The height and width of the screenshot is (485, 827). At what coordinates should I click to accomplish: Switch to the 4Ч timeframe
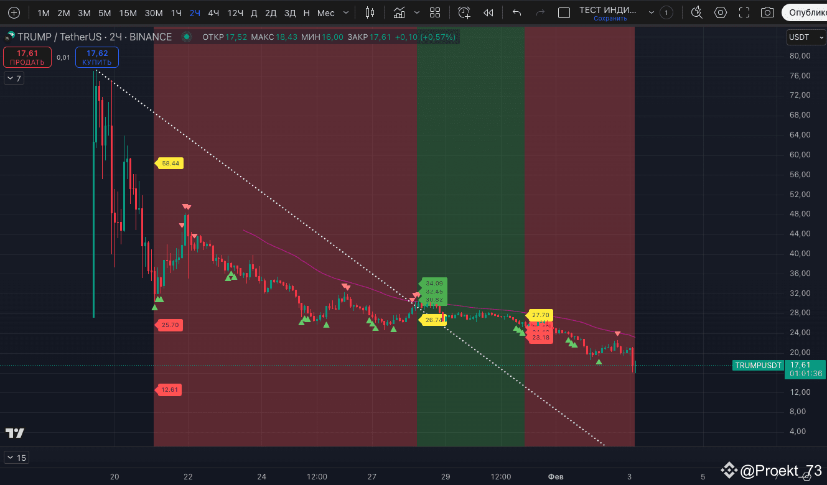pyautogui.click(x=213, y=13)
